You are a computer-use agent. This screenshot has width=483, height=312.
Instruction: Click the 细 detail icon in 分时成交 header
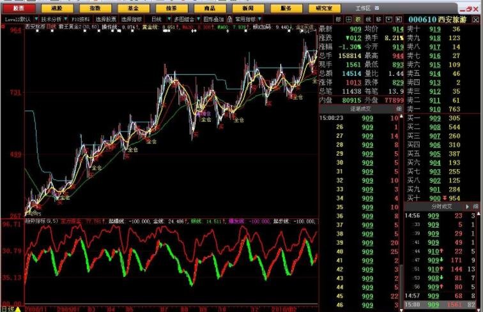click(476, 207)
